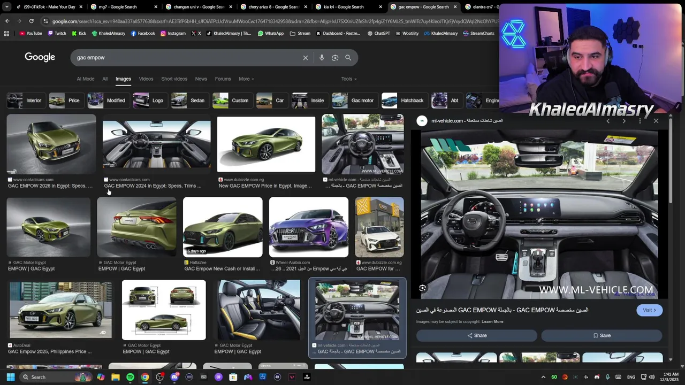Share the previewed image
The width and height of the screenshot is (685, 385).
[x=477, y=335]
